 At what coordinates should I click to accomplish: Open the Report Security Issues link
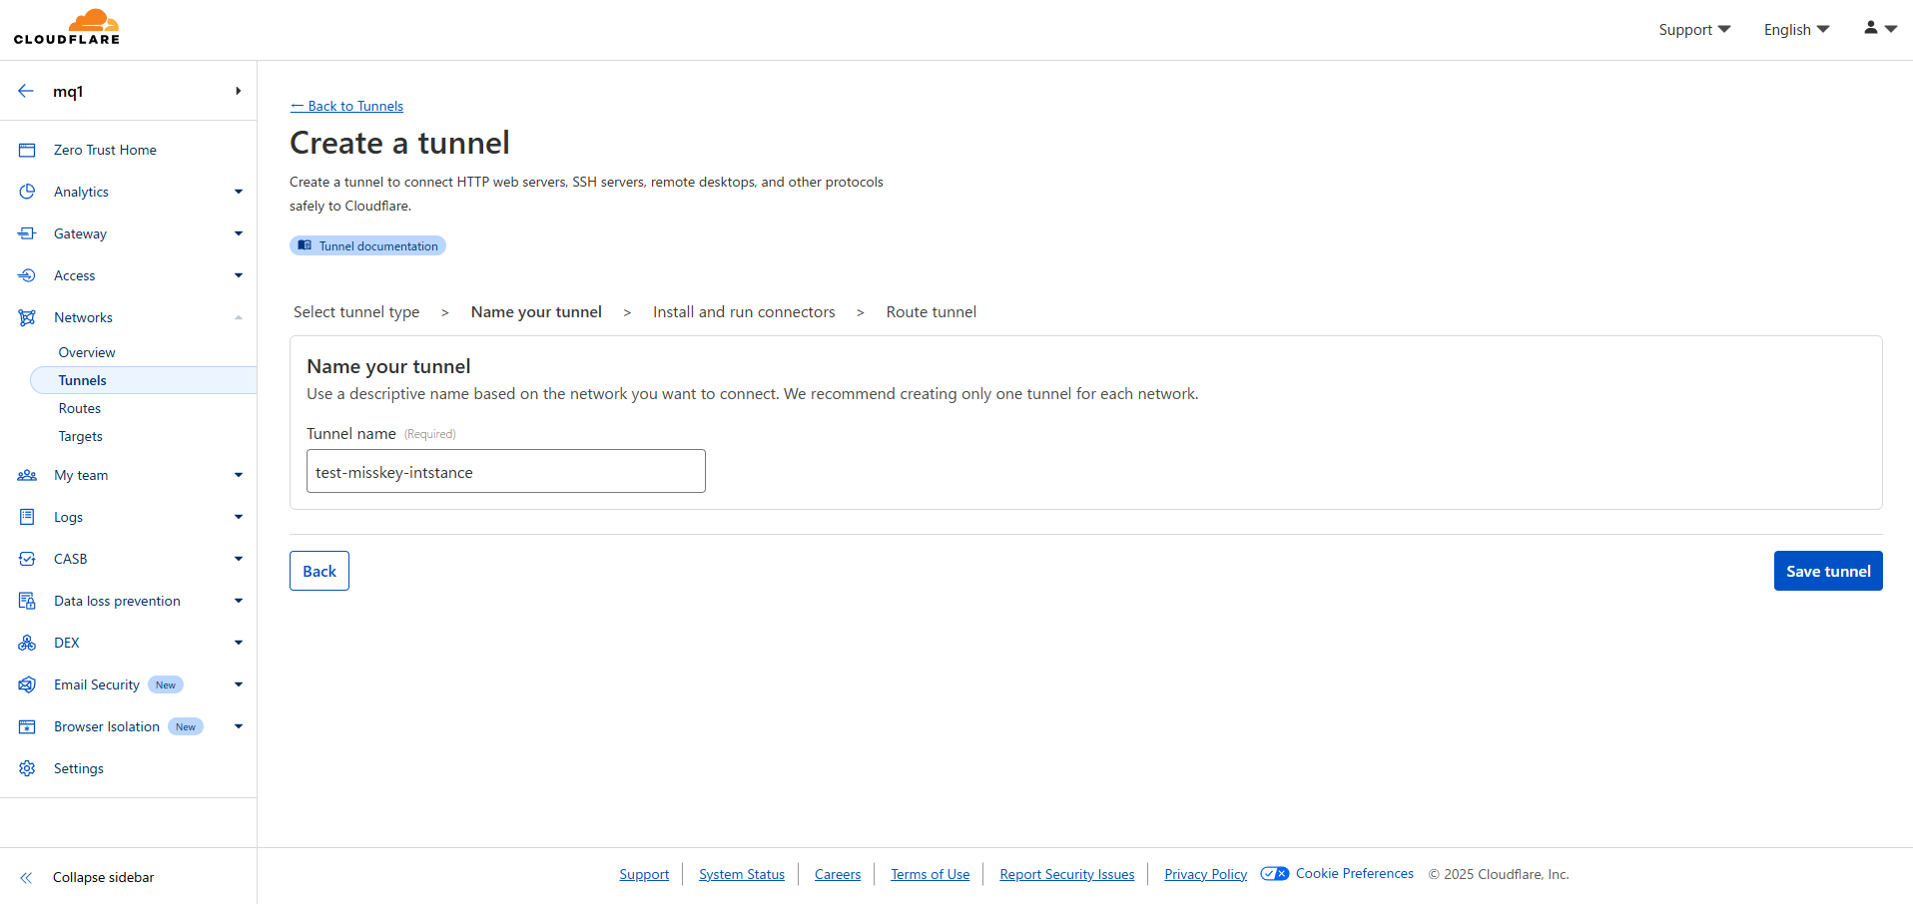click(1067, 874)
